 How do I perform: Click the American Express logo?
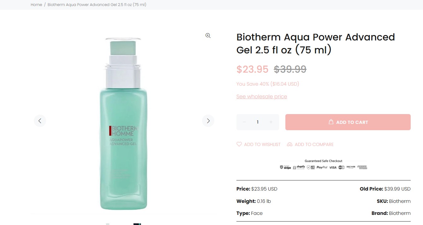(362, 167)
